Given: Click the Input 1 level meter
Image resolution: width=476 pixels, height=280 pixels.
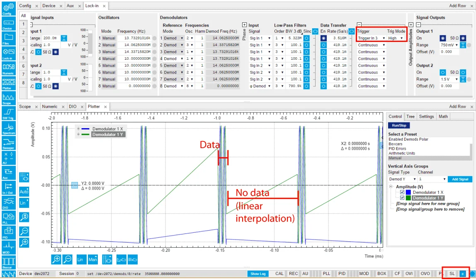Looking at the screenshot, I should click(90, 44).
